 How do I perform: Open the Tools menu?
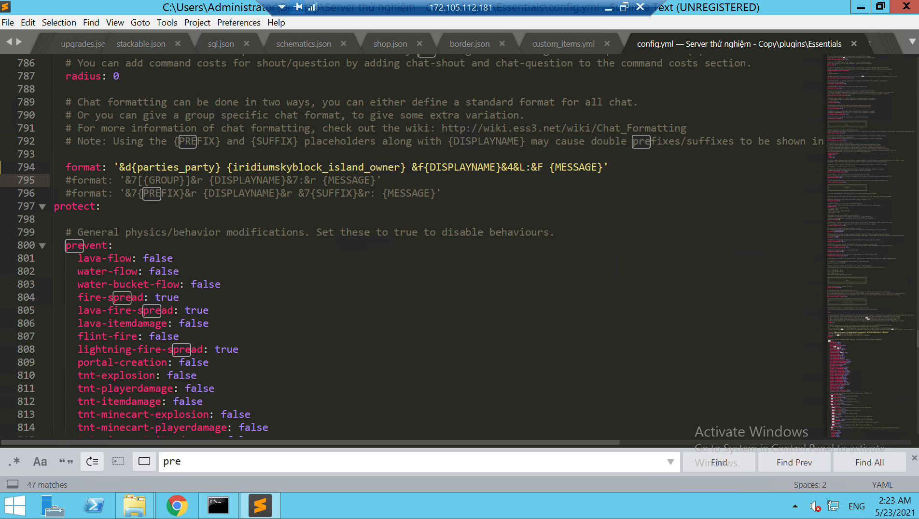pyautogui.click(x=167, y=23)
